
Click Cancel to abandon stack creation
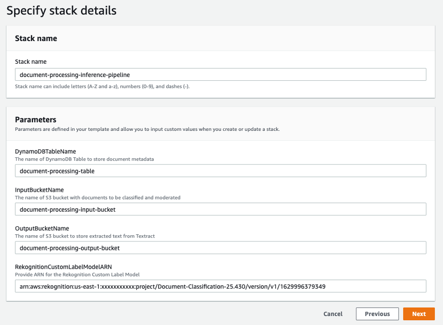(333, 314)
